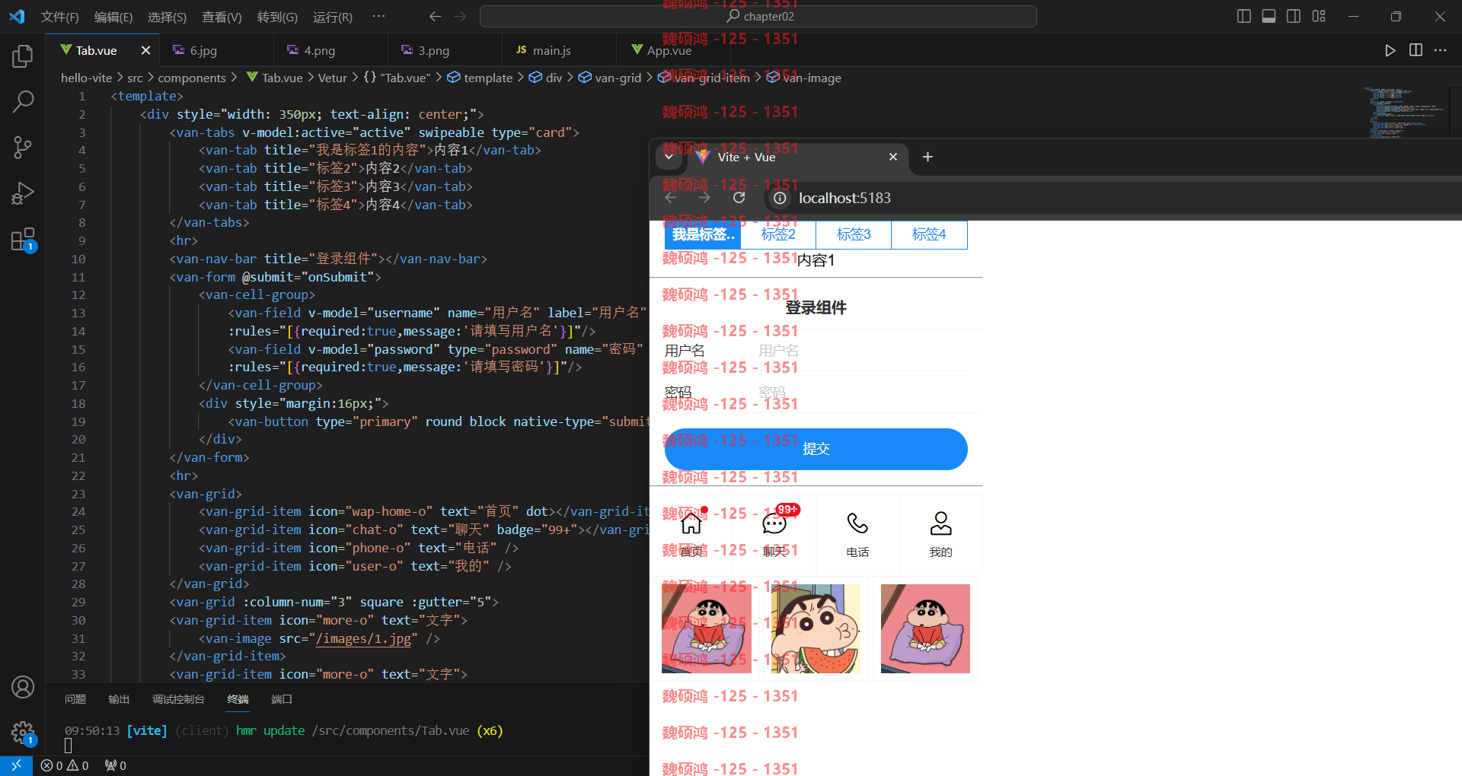Click the 我的 grid item
Image resolution: width=1462 pixels, height=776 pixels.
(x=940, y=535)
